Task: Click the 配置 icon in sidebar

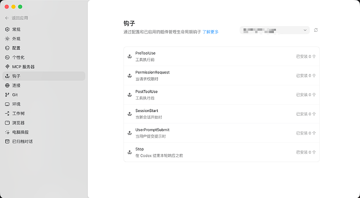Action: coord(7,48)
